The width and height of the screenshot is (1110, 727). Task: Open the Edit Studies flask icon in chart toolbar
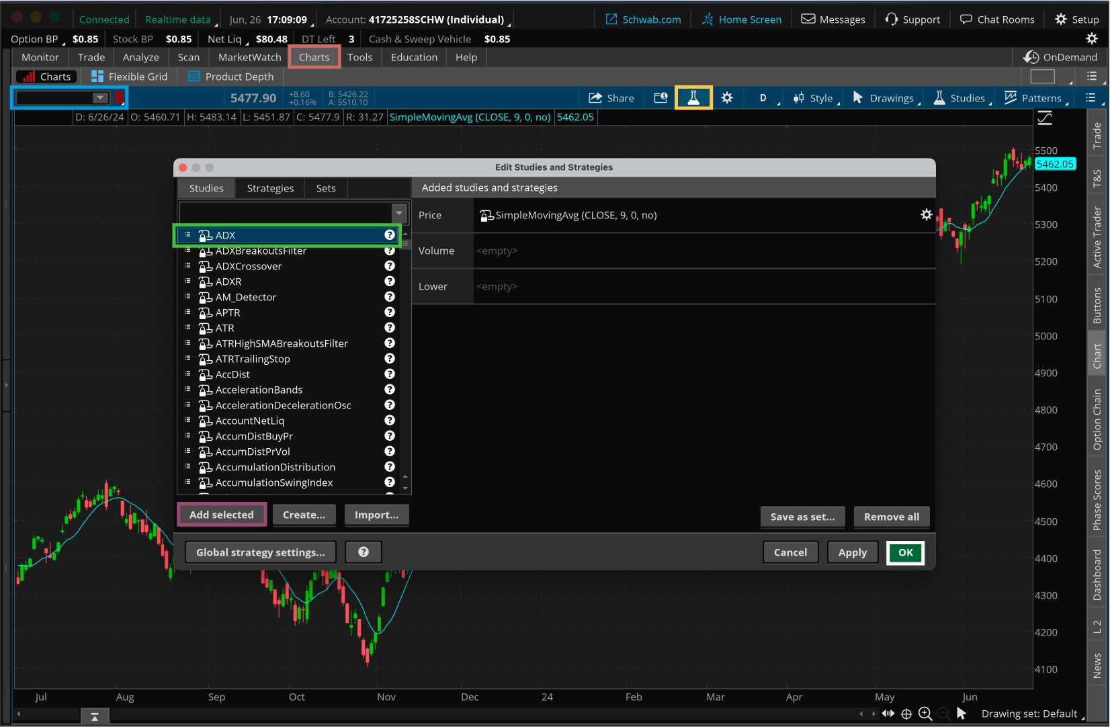[x=693, y=98]
